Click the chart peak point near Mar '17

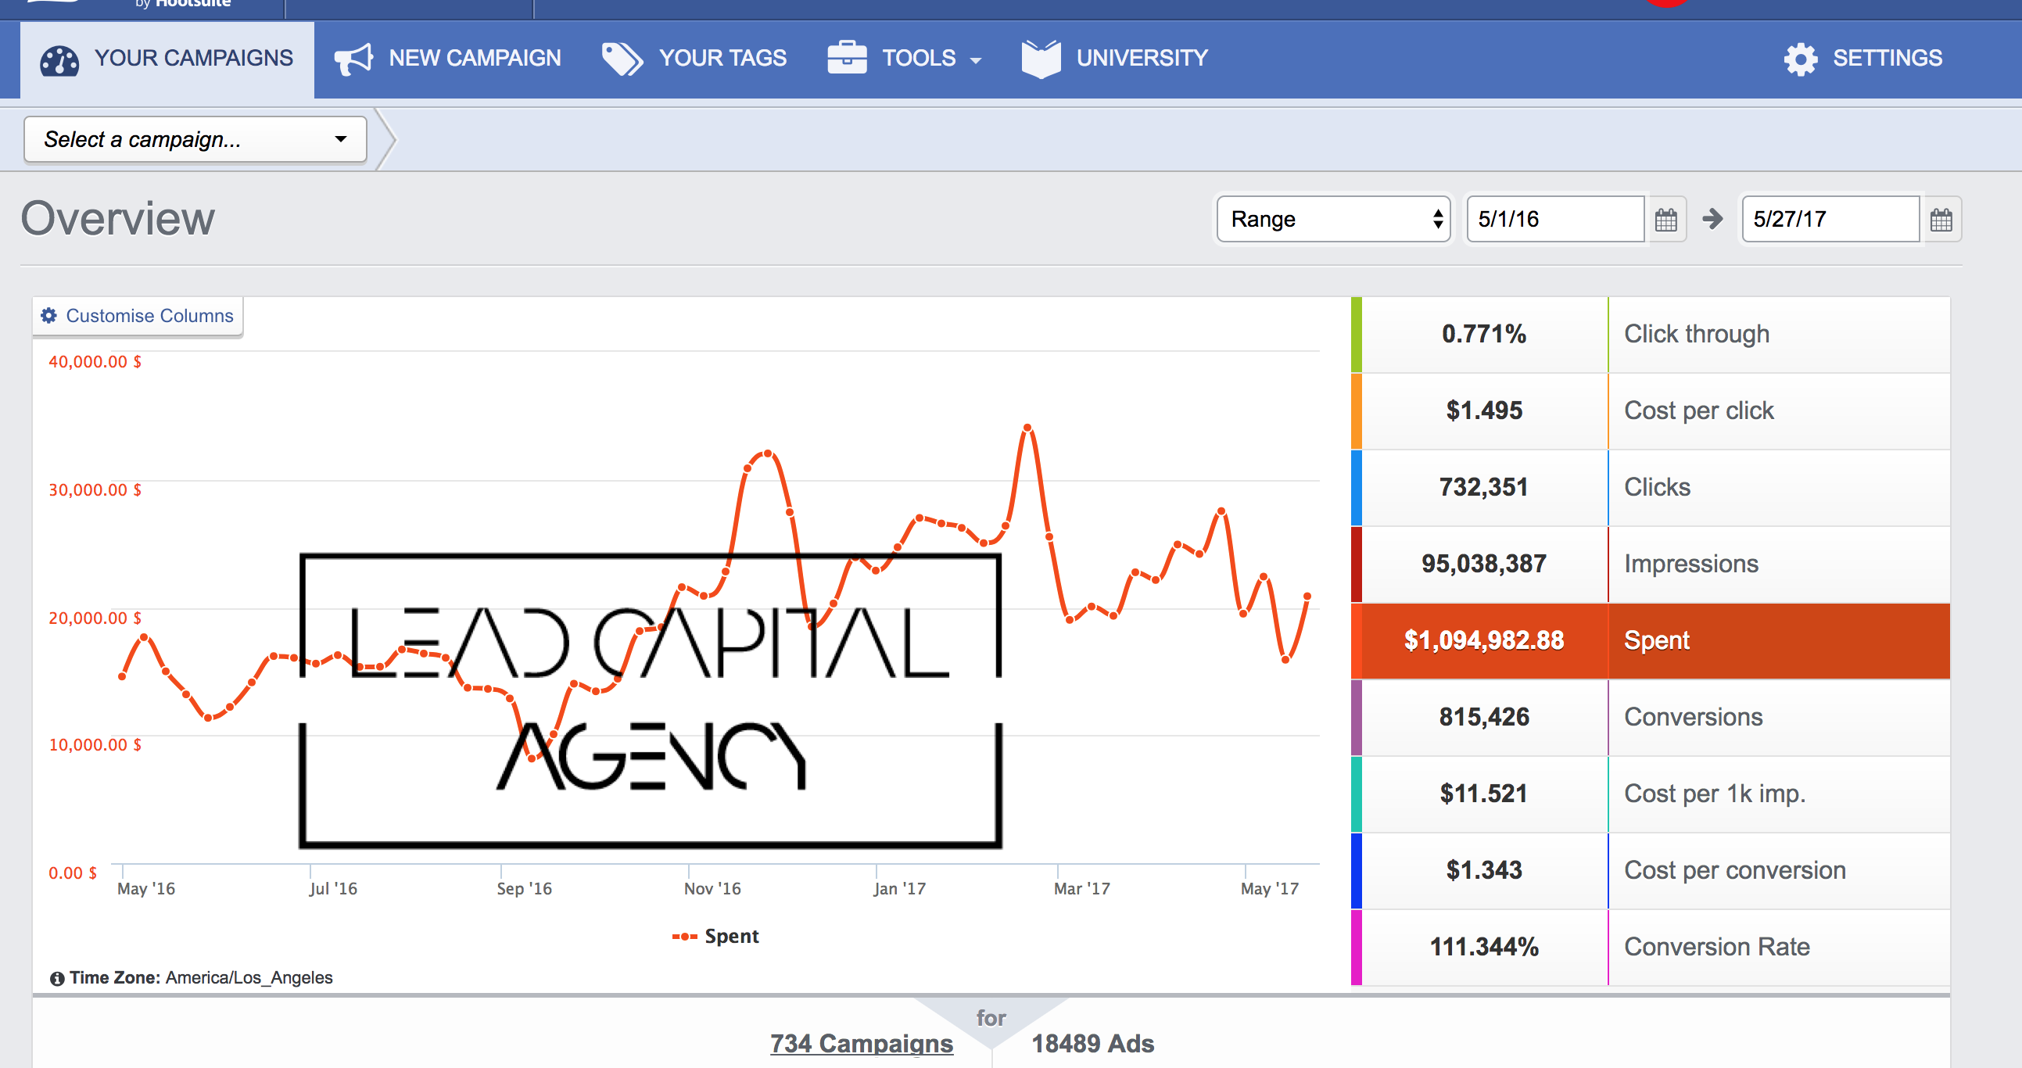(x=1027, y=428)
